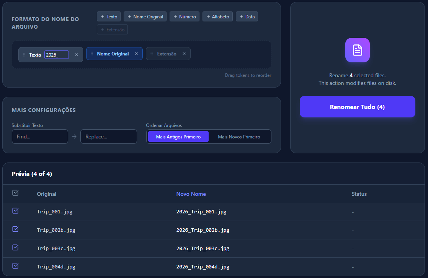Toggle the select-all checkbox in preview header
This screenshot has height=278, width=428.
tap(16, 193)
